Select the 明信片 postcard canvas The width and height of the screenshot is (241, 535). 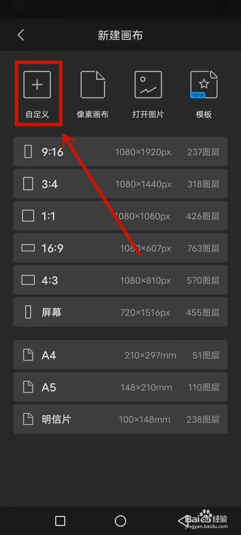120,419
